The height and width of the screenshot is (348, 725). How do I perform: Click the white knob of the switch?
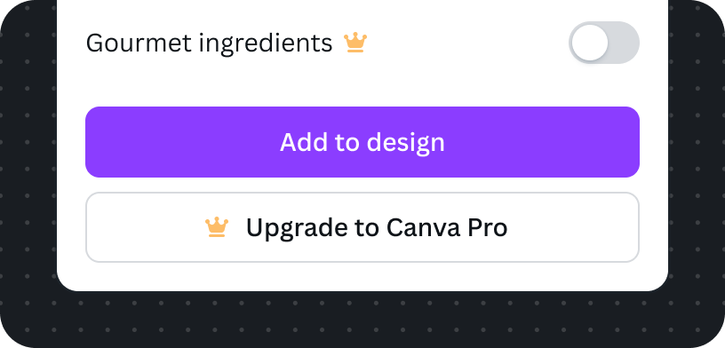[590, 43]
